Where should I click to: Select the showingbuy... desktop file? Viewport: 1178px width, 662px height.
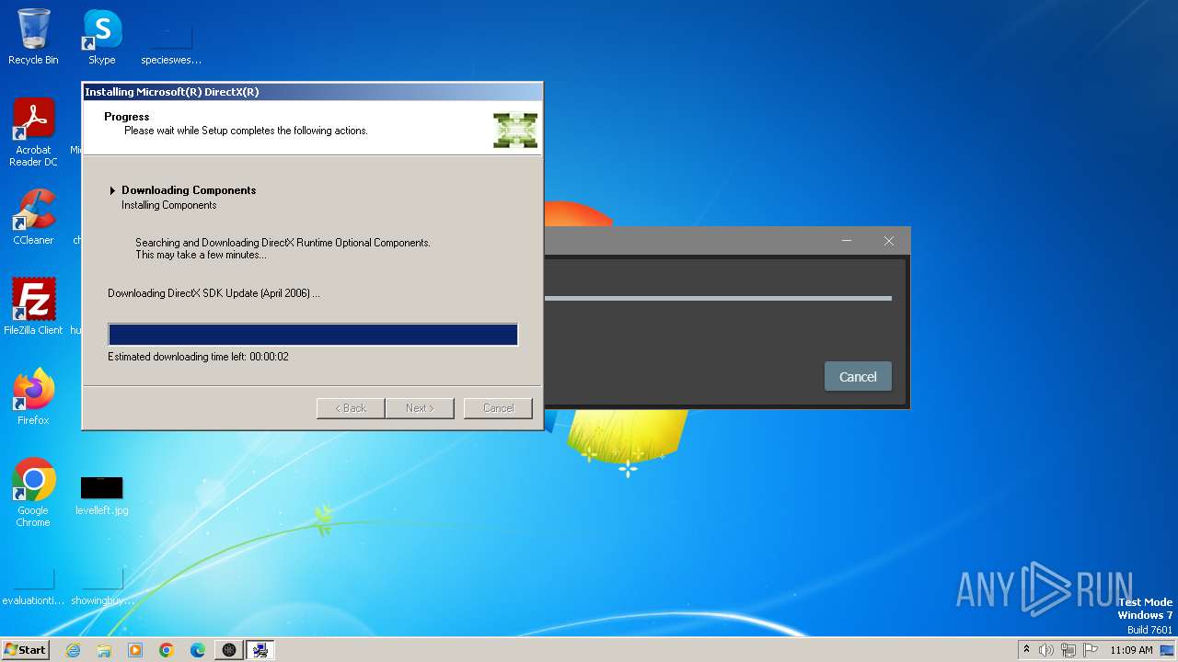click(x=102, y=586)
